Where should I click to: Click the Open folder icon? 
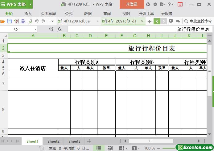point(3,21)
